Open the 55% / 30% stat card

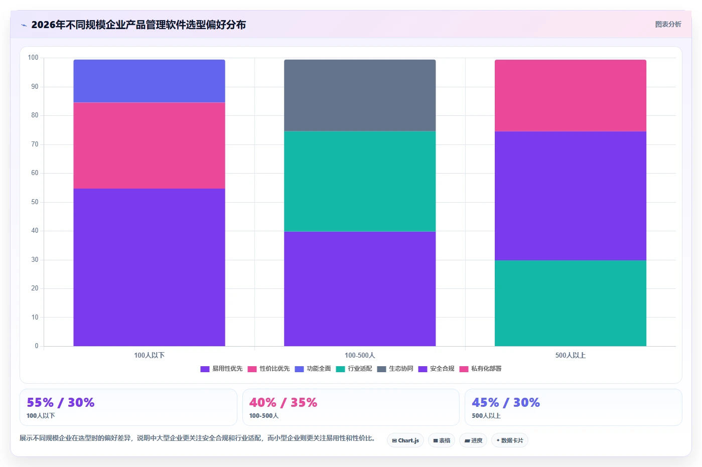point(128,407)
